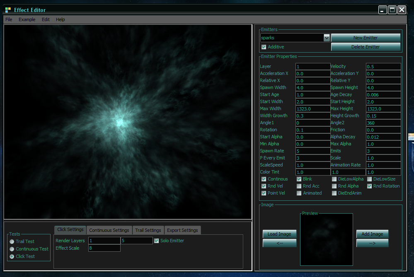
Task: Click the Velocity input field
Action: click(383, 66)
